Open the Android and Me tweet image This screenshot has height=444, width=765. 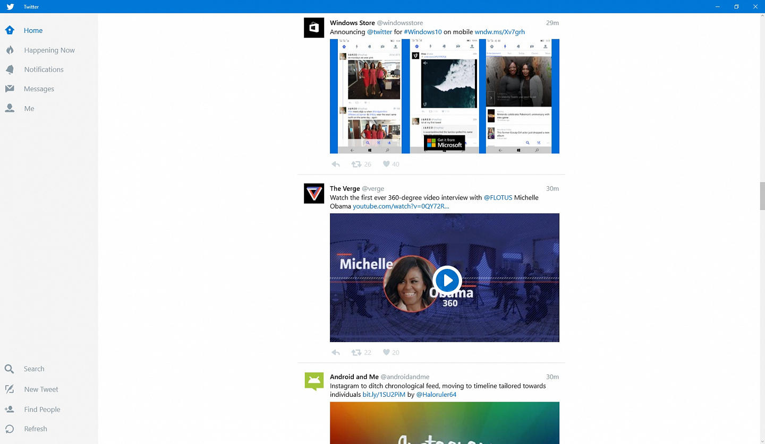coord(445,423)
